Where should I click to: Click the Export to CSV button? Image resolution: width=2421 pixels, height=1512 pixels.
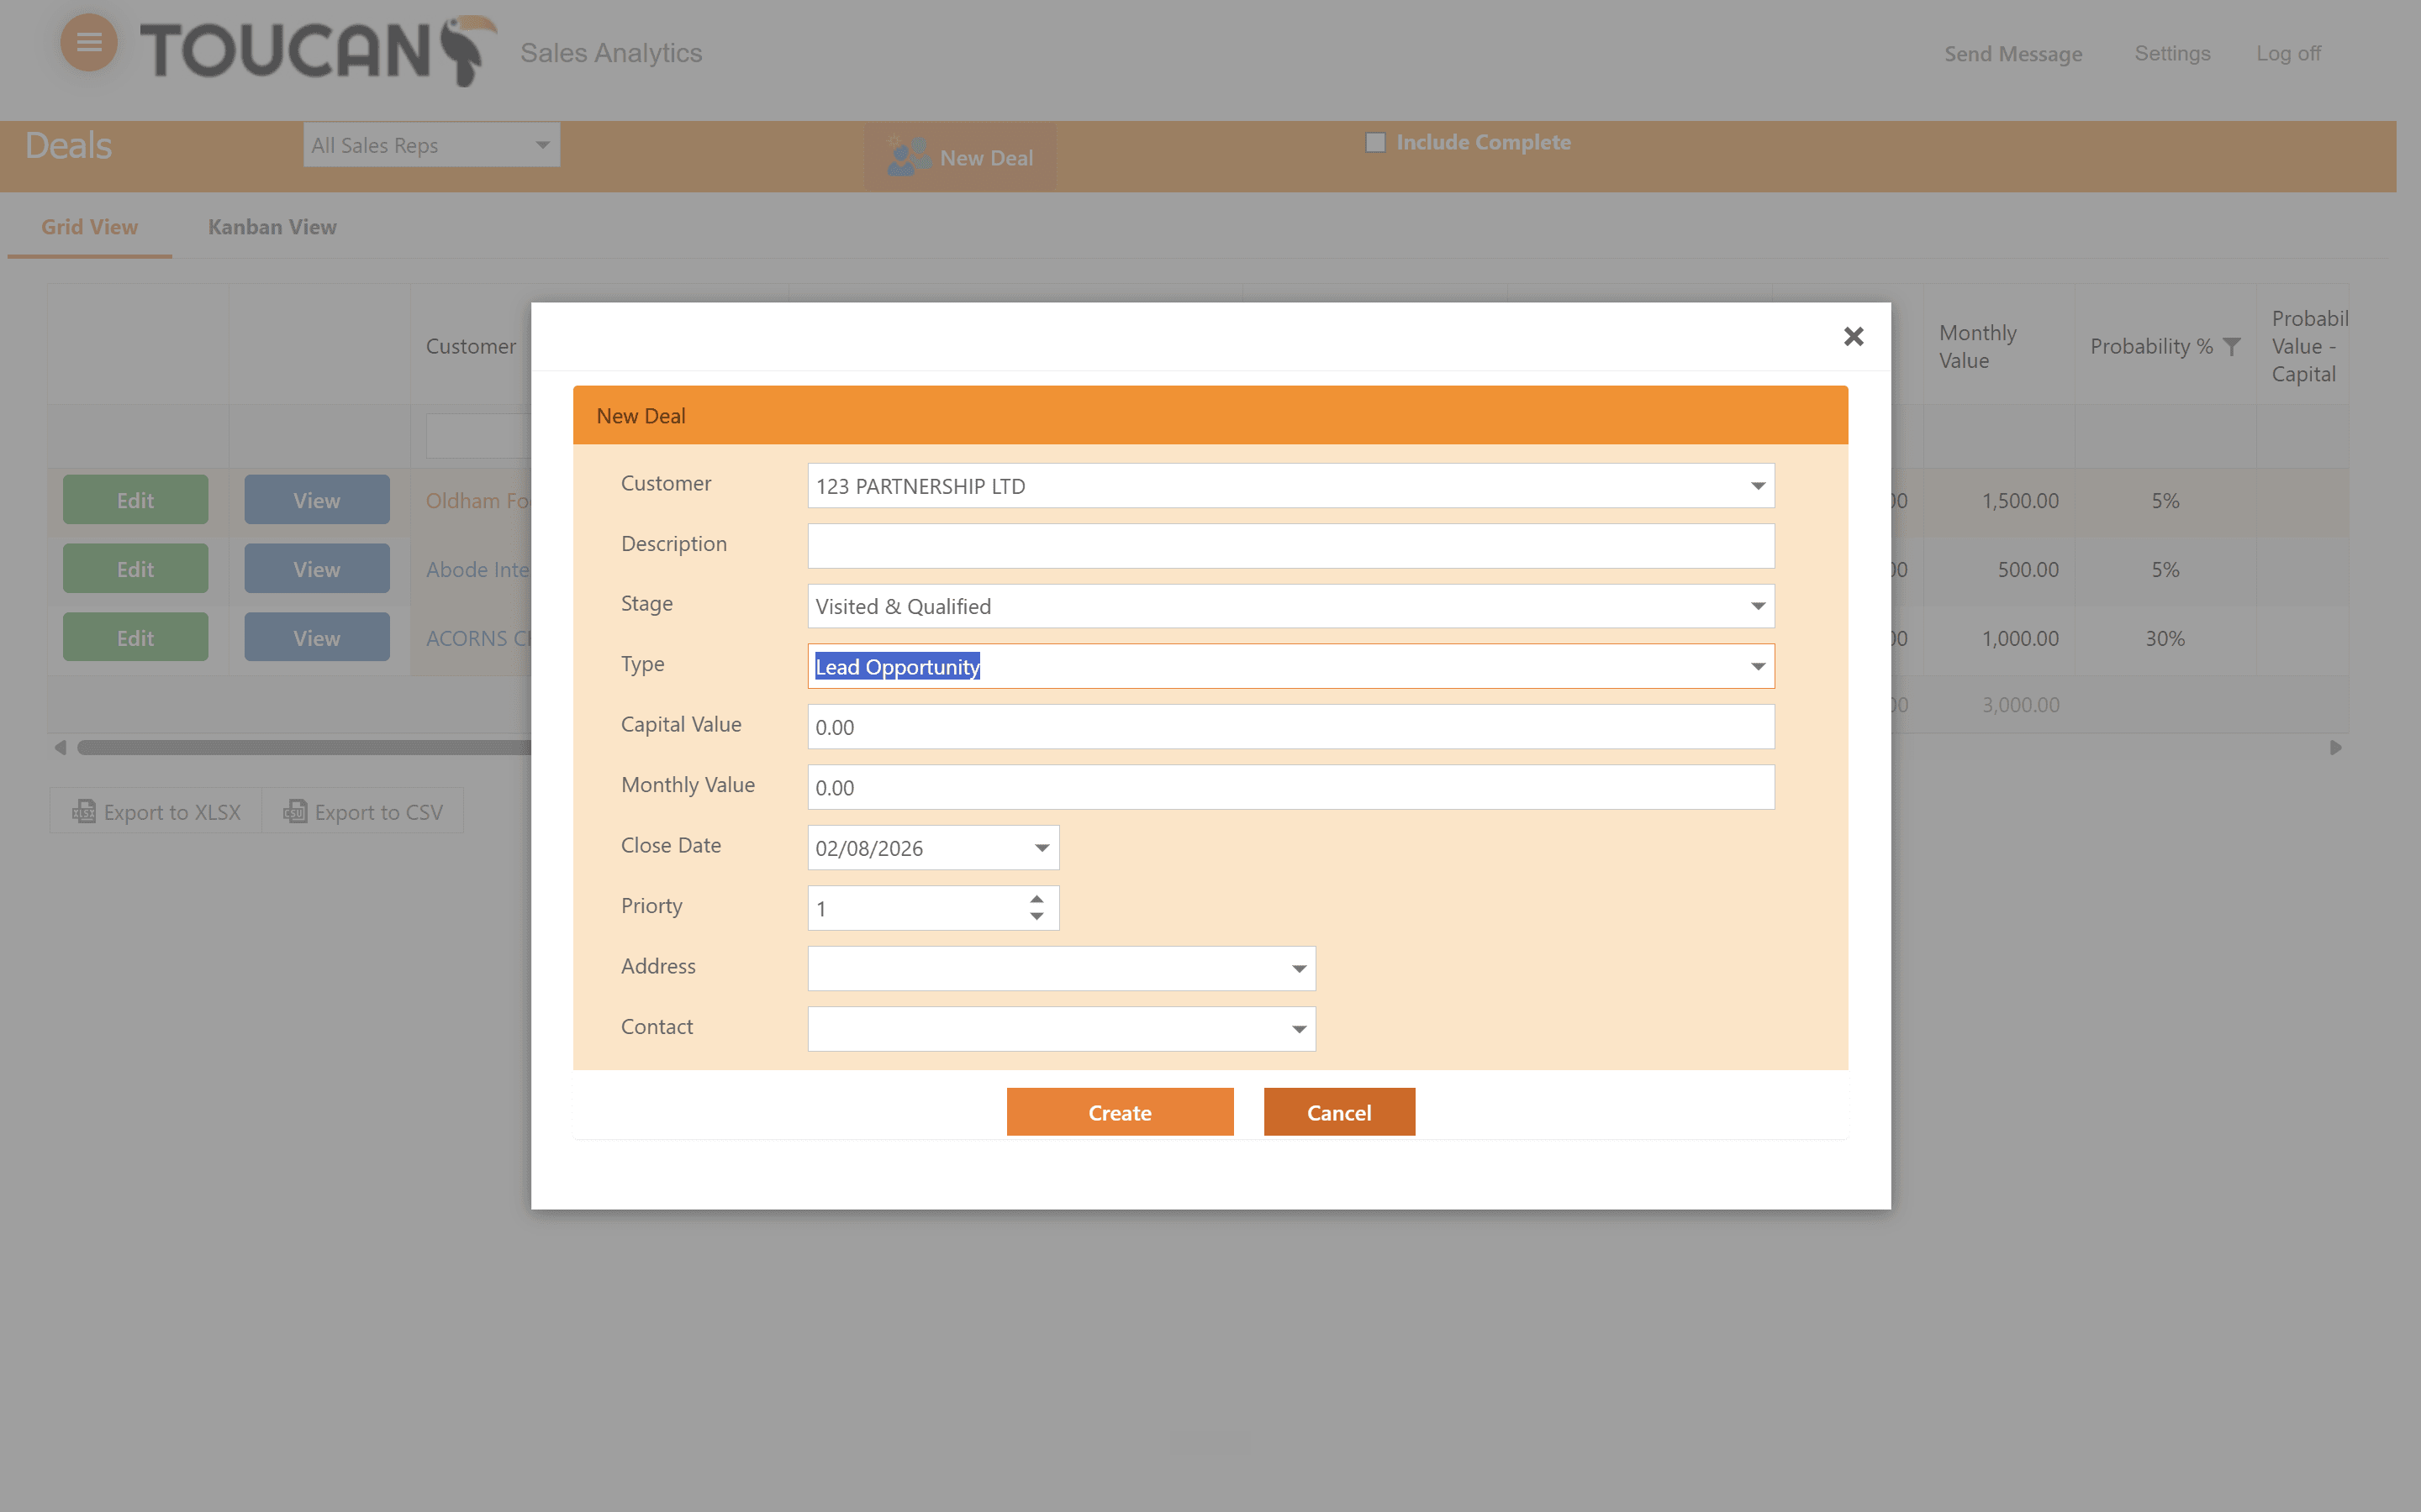(x=362, y=811)
